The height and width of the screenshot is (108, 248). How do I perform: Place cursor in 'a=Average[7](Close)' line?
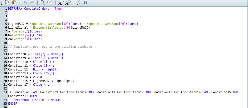(25, 31)
